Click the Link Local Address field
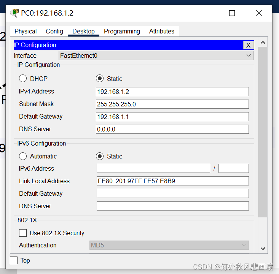The width and height of the screenshot is (279, 274). click(172, 181)
